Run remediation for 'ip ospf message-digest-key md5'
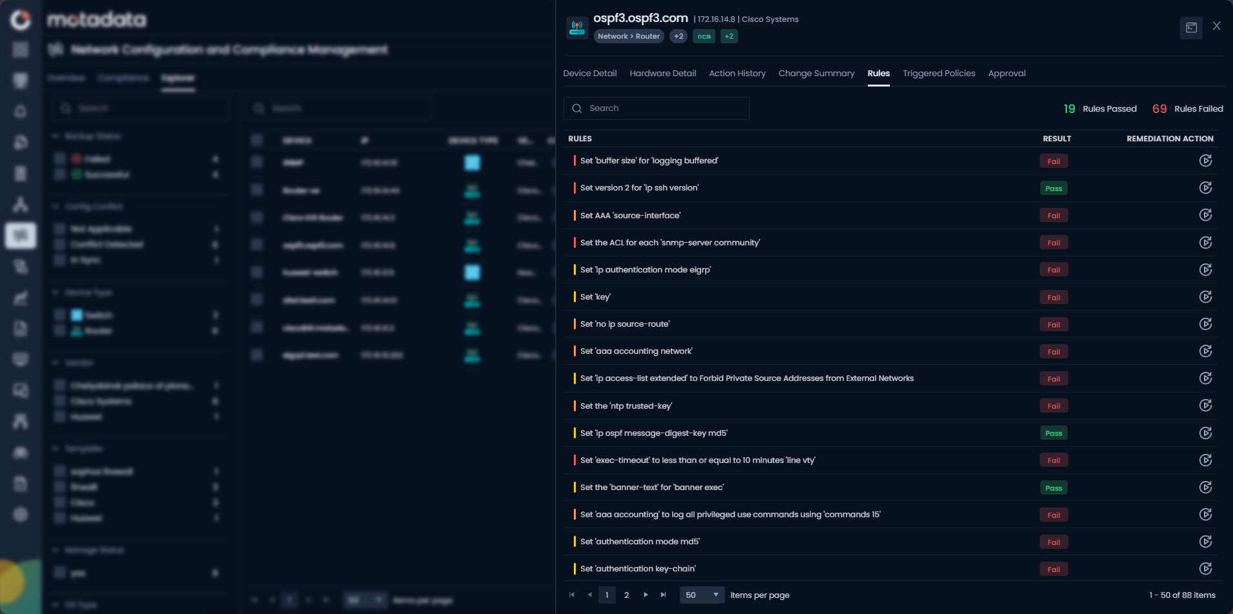The height and width of the screenshot is (614, 1233). [1205, 433]
